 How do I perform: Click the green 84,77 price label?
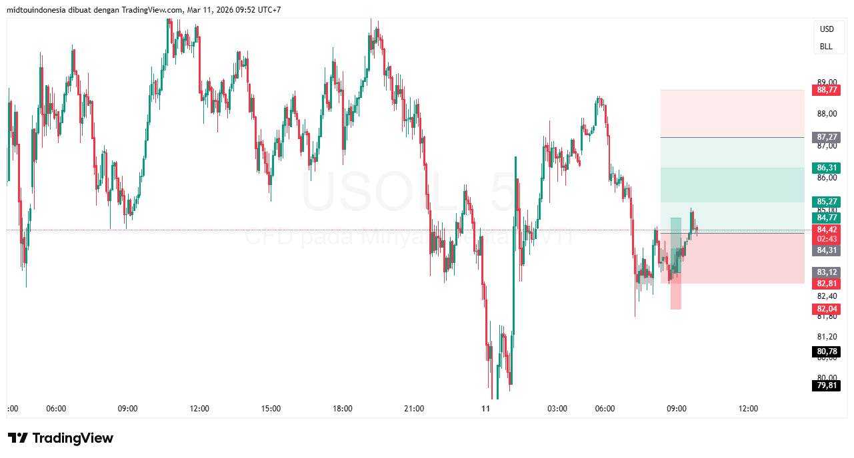pos(827,218)
